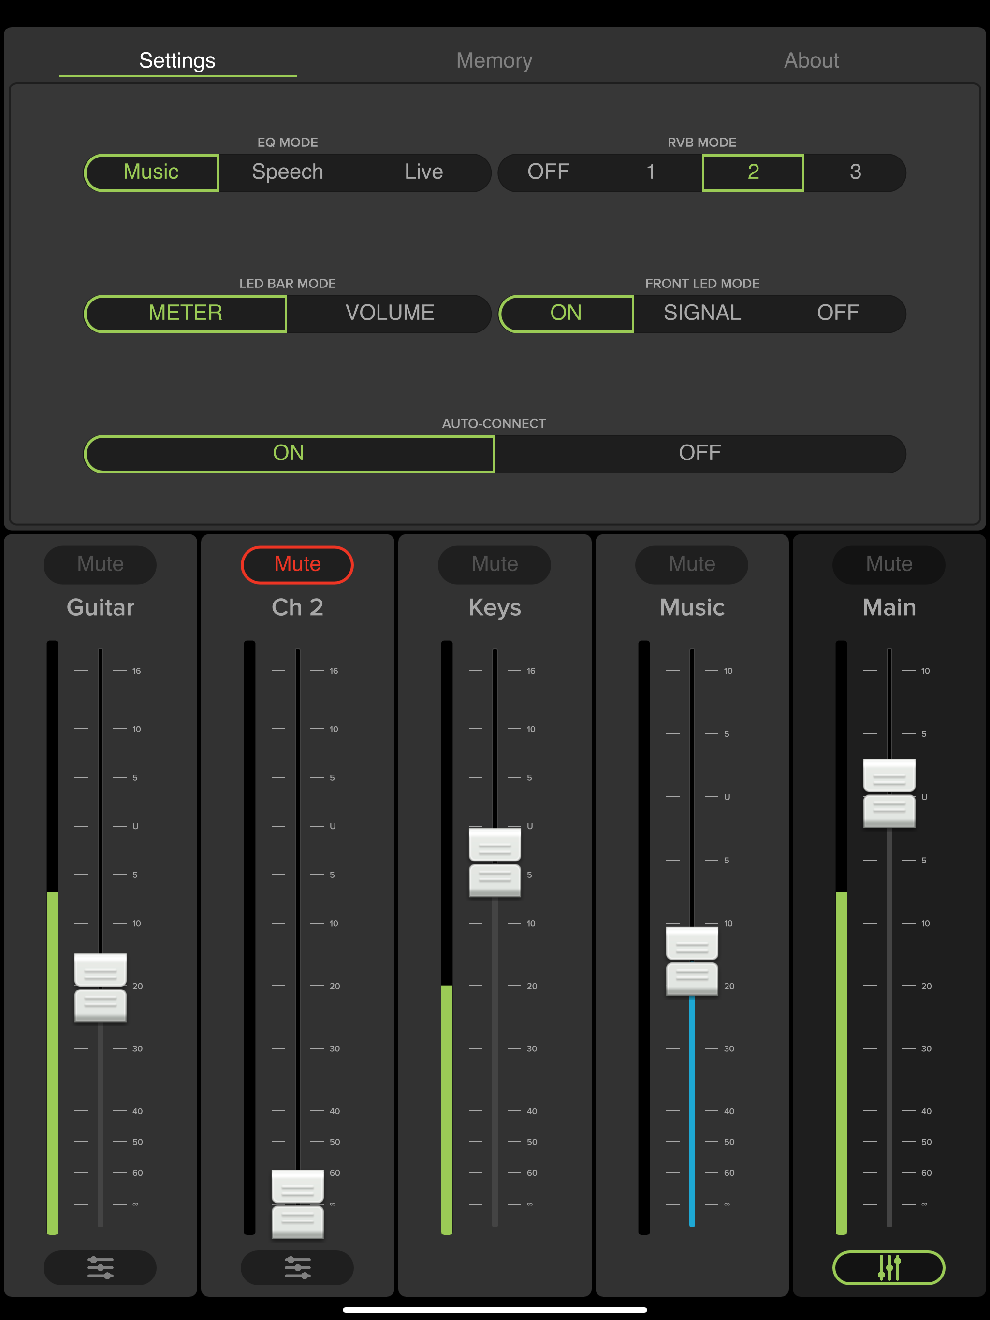Viewport: 990px width, 1320px height.
Task: Select Music EQ mode
Action: [x=151, y=172]
